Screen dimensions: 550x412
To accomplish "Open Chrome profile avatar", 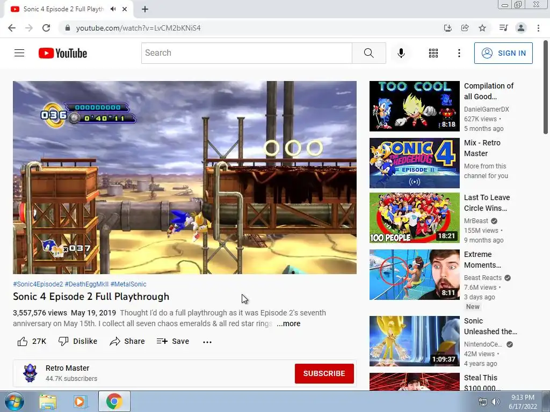I will tap(521, 28).
